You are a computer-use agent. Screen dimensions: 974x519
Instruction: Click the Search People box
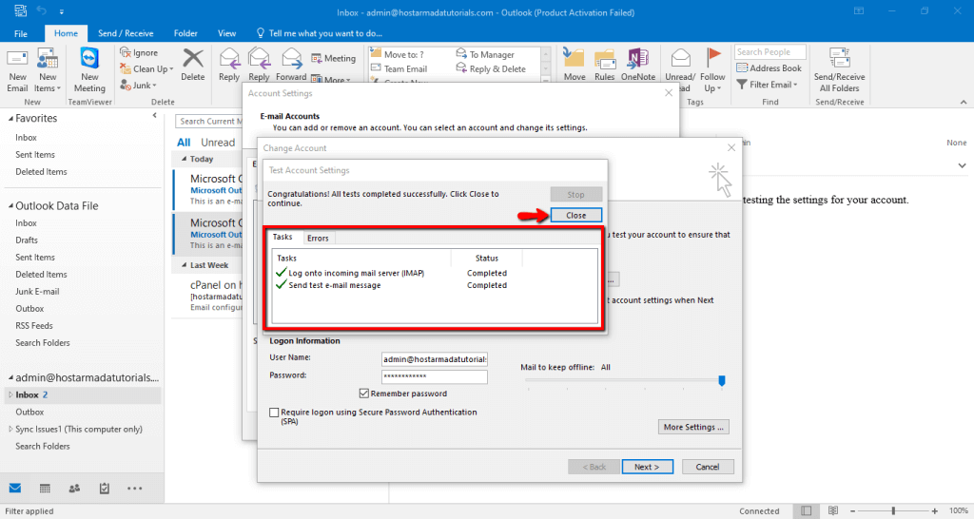click(x=770, y=52)
